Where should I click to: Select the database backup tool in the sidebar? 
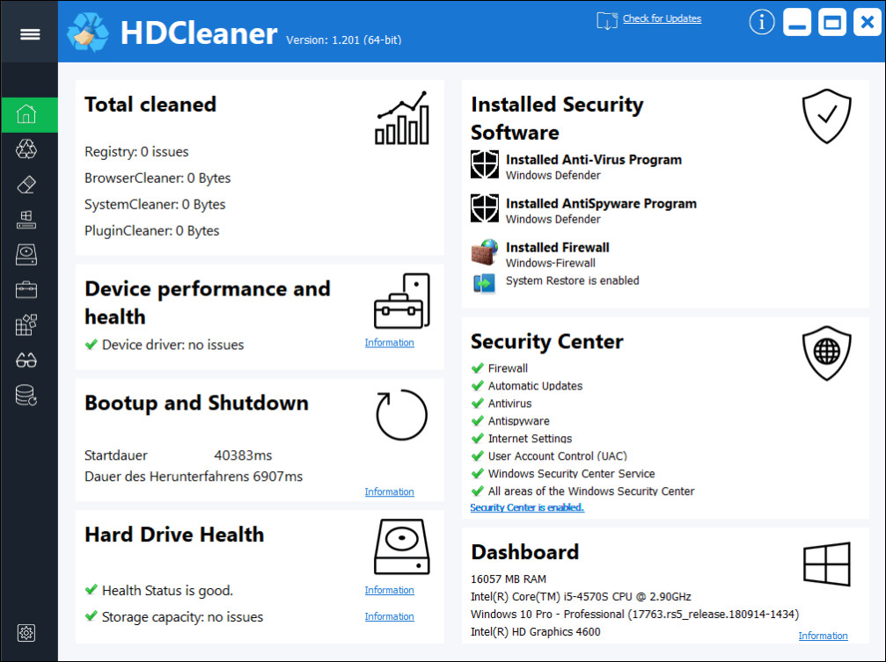click(x=26, y=395)
